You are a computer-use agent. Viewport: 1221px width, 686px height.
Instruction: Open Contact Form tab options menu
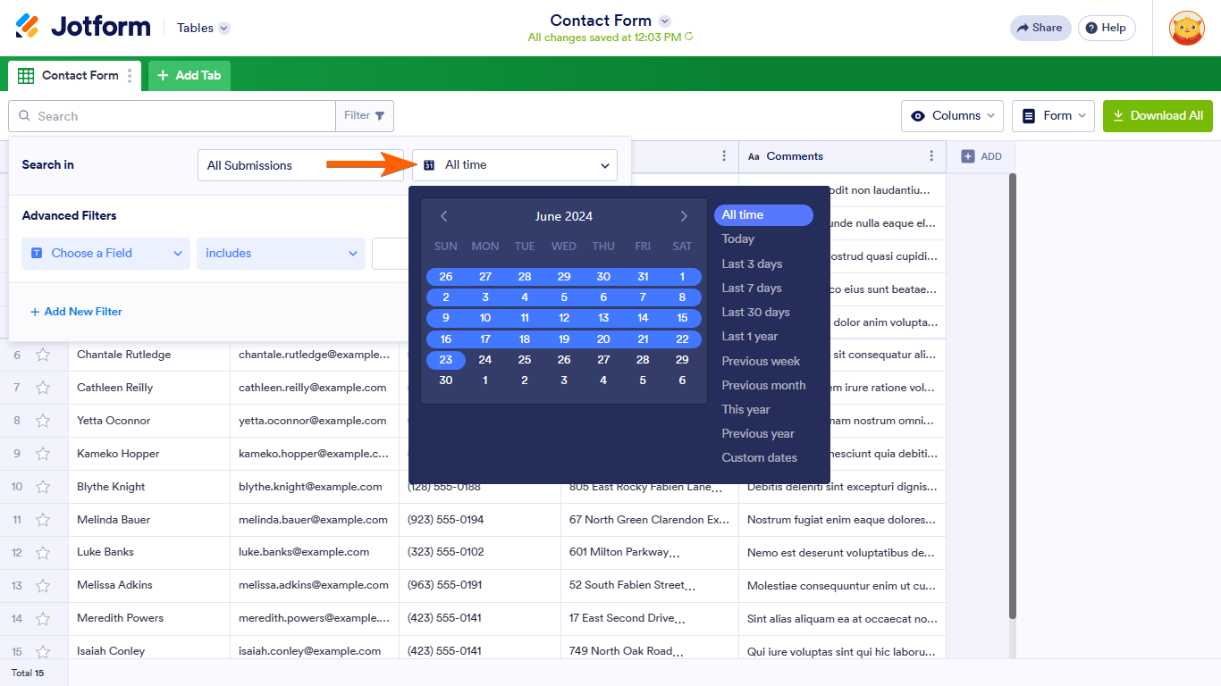point(130,76)
